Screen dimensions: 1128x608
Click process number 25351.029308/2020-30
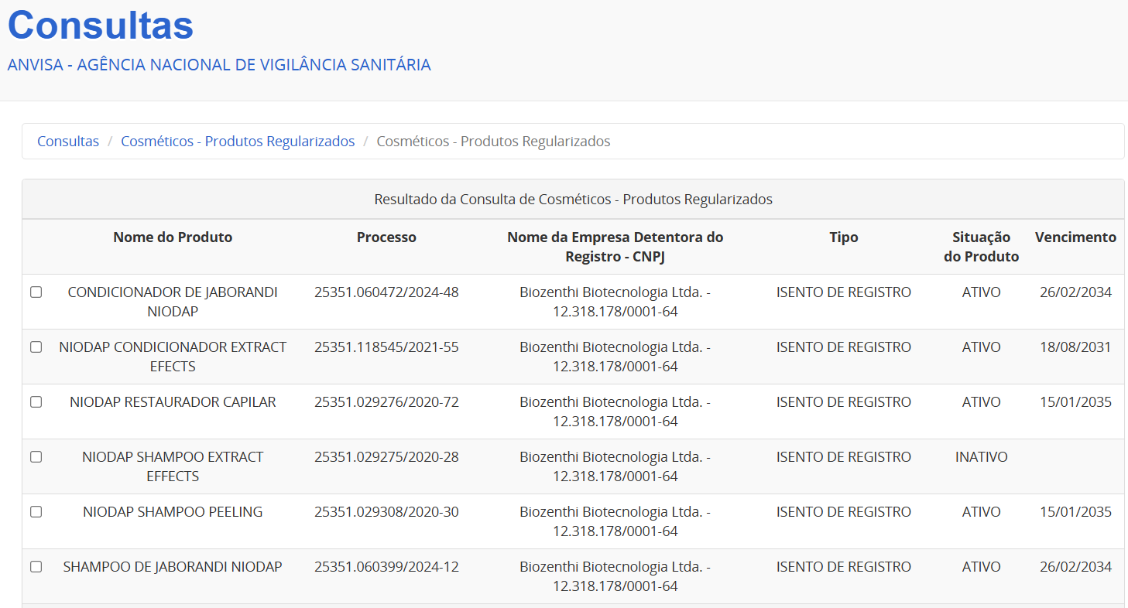click(x=386, y=512)
